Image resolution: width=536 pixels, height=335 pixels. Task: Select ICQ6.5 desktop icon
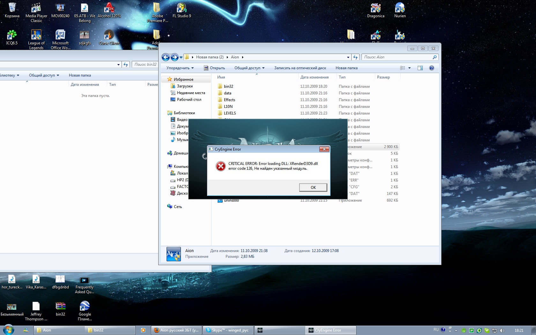[x=12, y=37]
